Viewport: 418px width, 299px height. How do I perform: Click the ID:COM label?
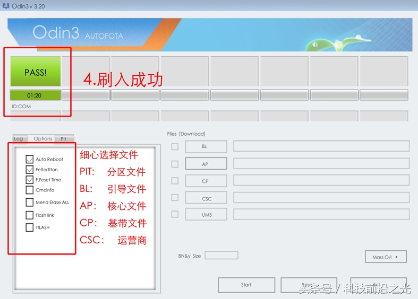tap(21, 107)
